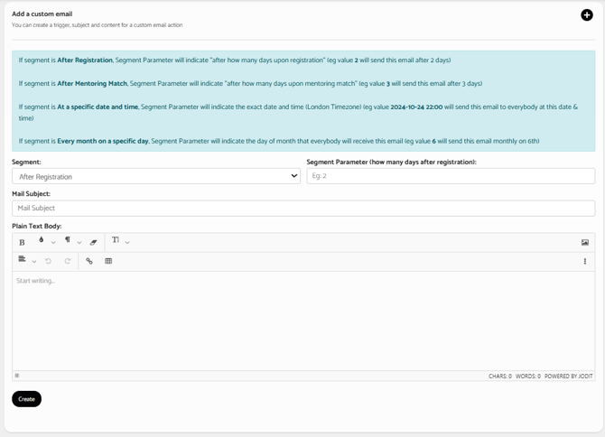
Task: Open the three-dot more options menu
Action: click(585, 262)
